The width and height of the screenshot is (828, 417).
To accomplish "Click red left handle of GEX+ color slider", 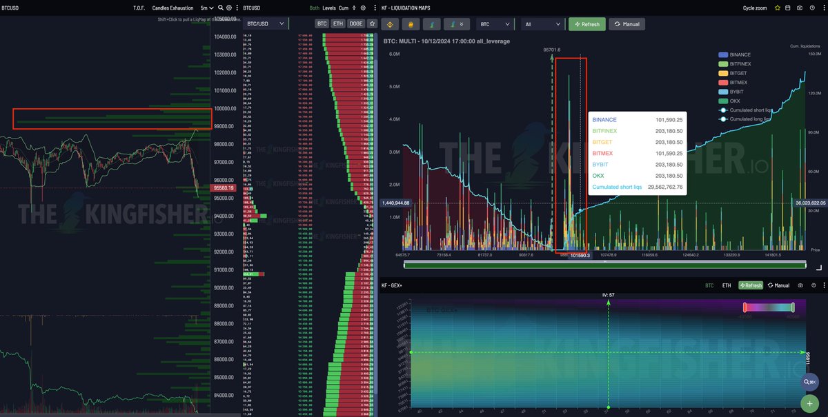I will click(745, 307).
